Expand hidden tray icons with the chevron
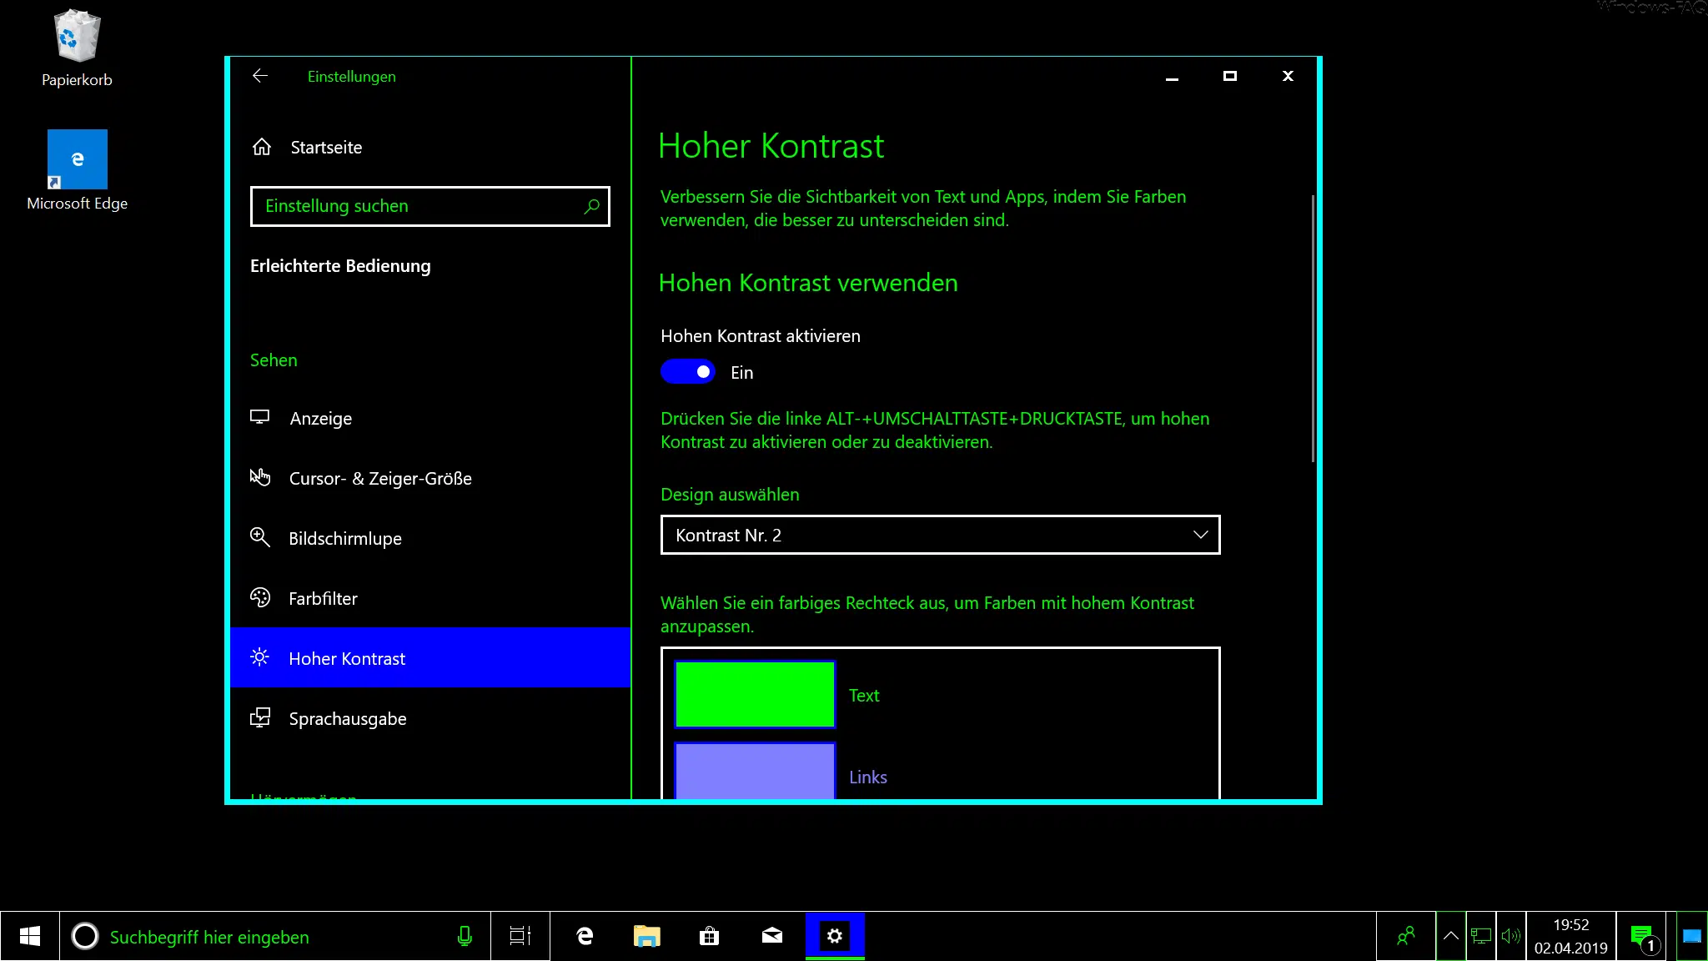The width and height of the screenshot is (1708, 961). 1451,936
